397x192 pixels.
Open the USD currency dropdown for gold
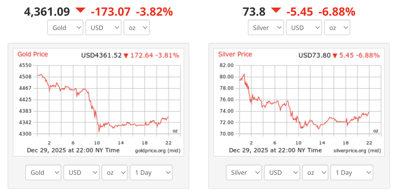click(x=103, y=27)
